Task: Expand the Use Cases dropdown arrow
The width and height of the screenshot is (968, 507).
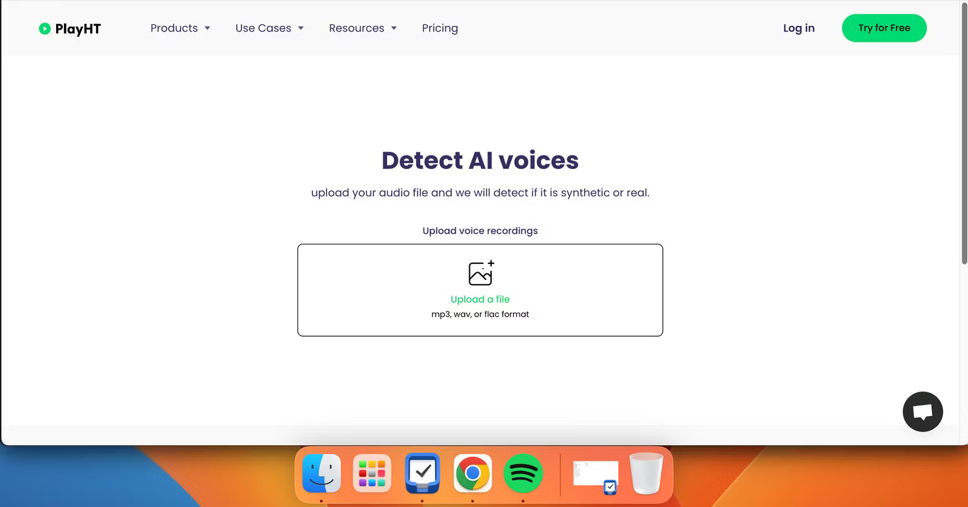Action: (x=301, y=28)
